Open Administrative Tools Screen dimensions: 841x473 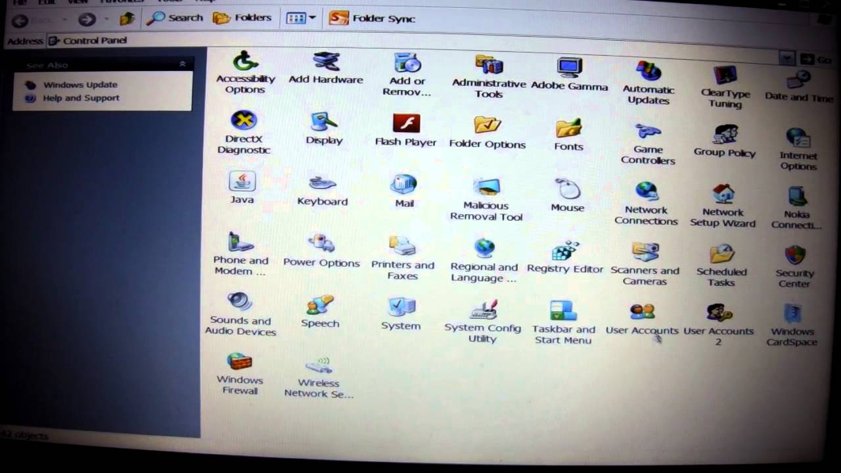click(489, 77)
